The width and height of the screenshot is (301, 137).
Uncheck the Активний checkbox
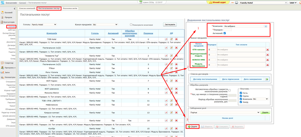225,33
